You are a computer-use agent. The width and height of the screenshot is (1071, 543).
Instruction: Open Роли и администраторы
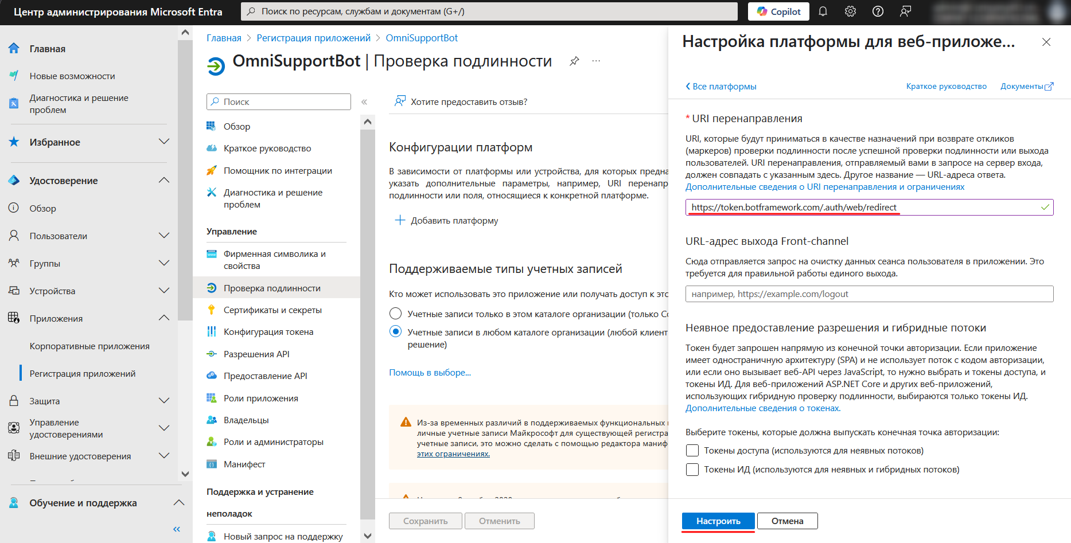coord(273,442)
